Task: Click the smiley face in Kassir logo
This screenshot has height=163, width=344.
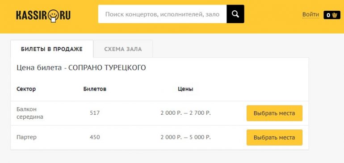Action: [52, 15]
